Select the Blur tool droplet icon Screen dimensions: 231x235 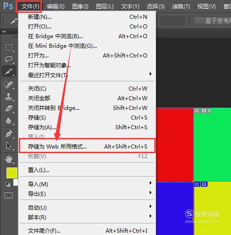[9, 120]
